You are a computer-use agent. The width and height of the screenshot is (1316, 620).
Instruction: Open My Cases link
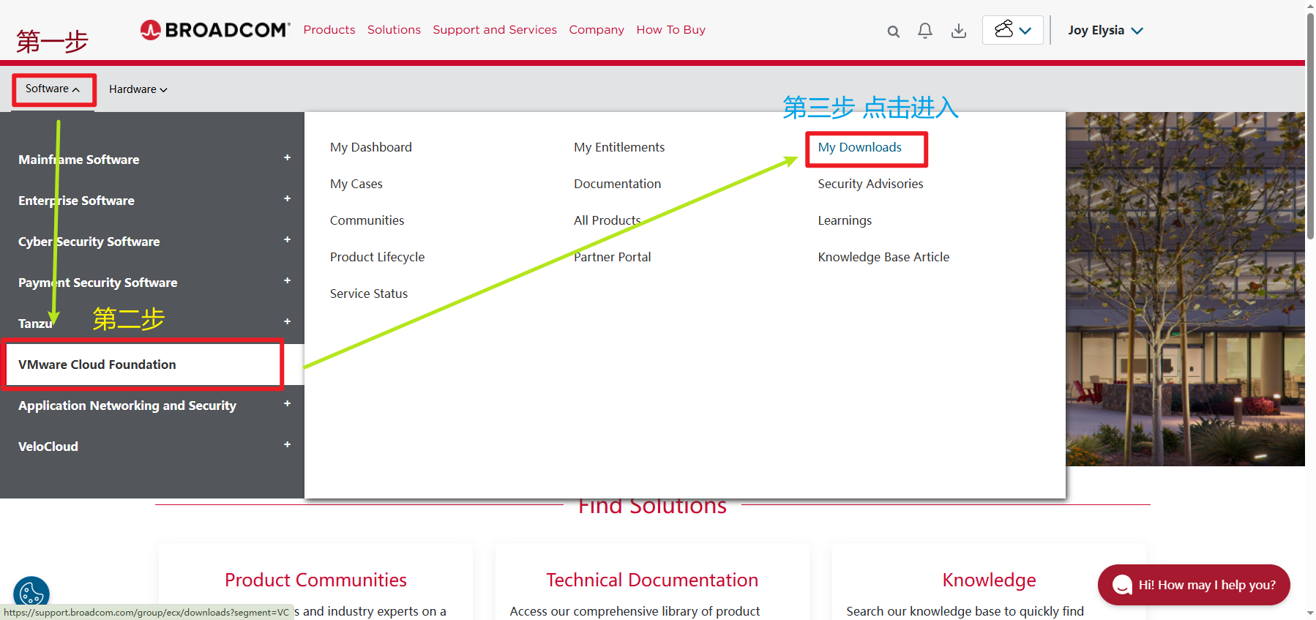(x=356, y=184)
